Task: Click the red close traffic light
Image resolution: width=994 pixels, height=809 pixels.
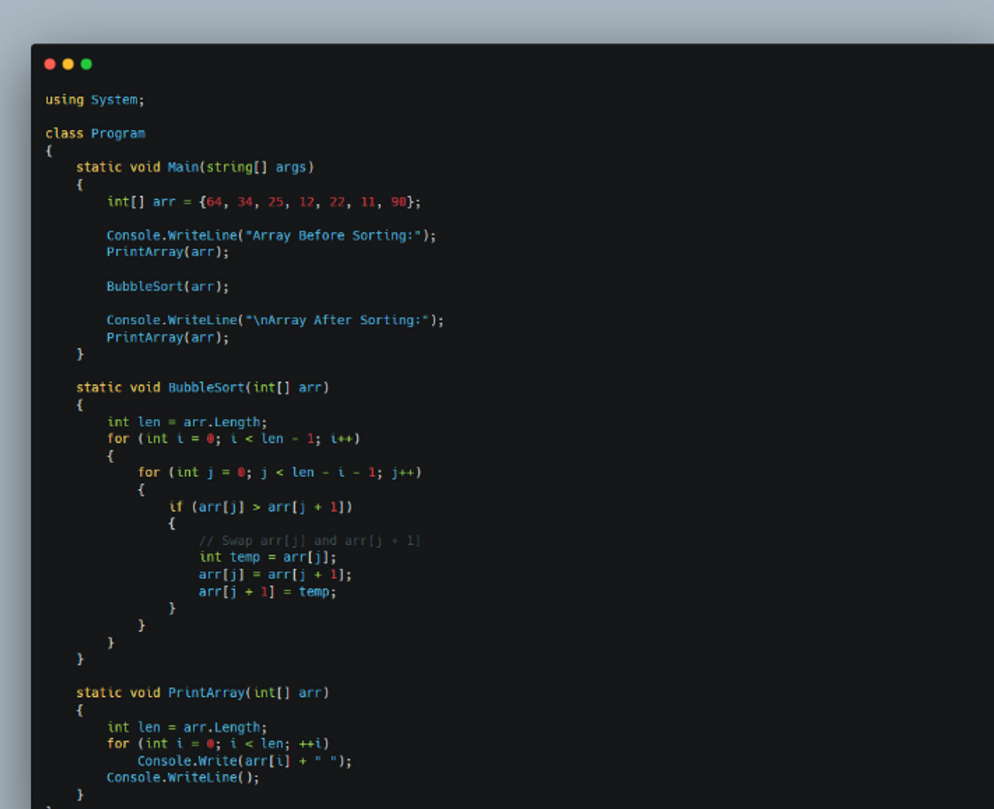Action: click(50, 64)
